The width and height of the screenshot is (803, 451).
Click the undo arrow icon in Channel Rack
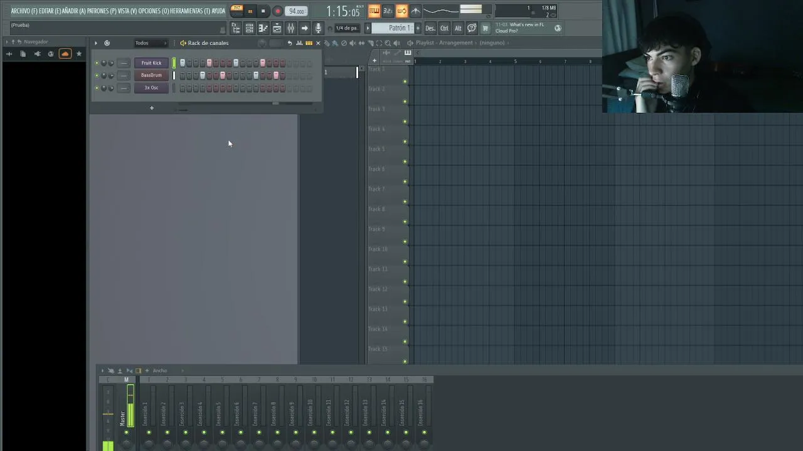coord(290,43)
